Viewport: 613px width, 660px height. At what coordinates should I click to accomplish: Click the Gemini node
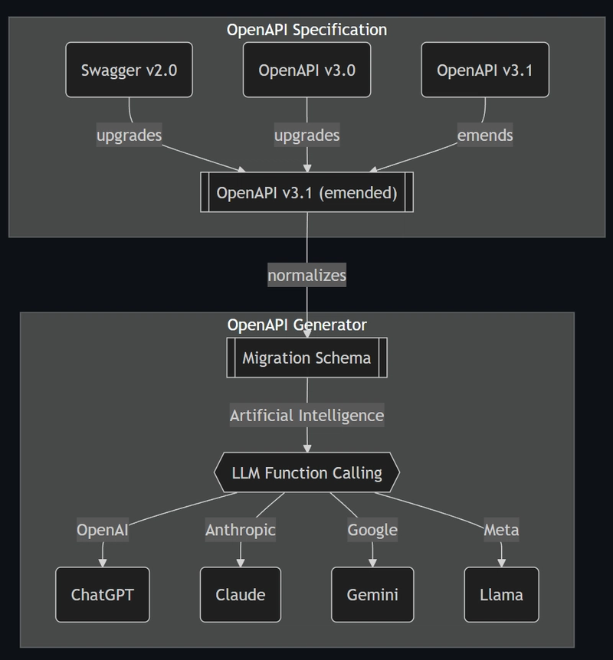coord(372,595)
